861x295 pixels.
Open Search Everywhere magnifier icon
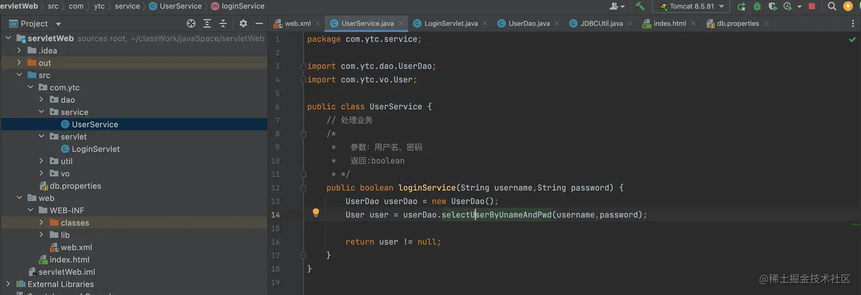click(x=832, y=6)
